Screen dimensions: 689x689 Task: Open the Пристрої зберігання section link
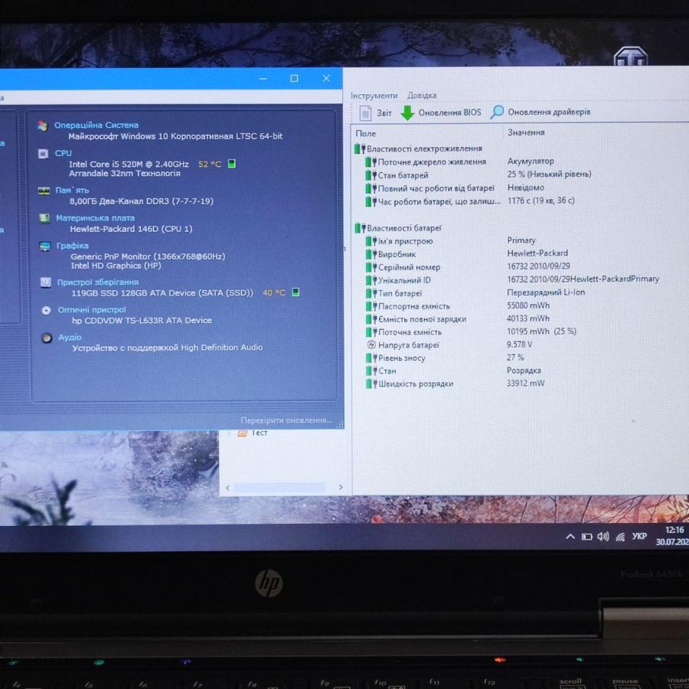coord(98,282)
